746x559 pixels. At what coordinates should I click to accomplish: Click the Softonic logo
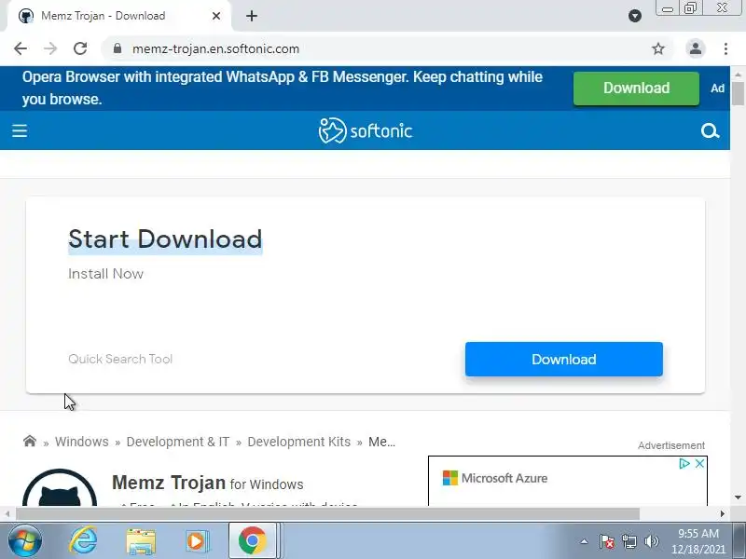point(365,130)
